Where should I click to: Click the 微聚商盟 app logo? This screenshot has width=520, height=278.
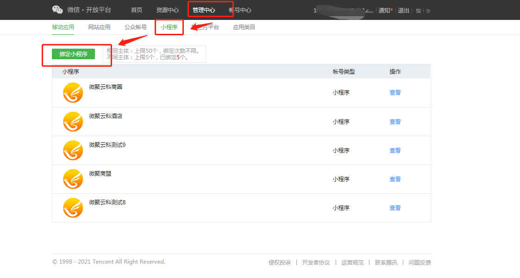pos(73,179)
